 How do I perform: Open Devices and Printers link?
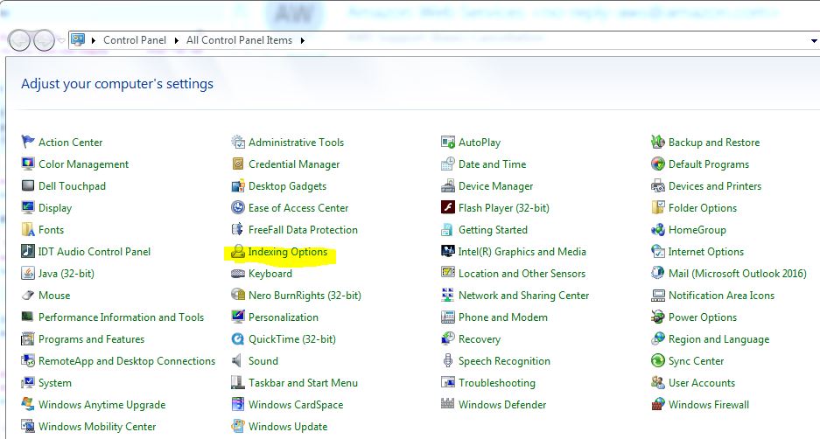pyautogui.click(x=715, y=186)
